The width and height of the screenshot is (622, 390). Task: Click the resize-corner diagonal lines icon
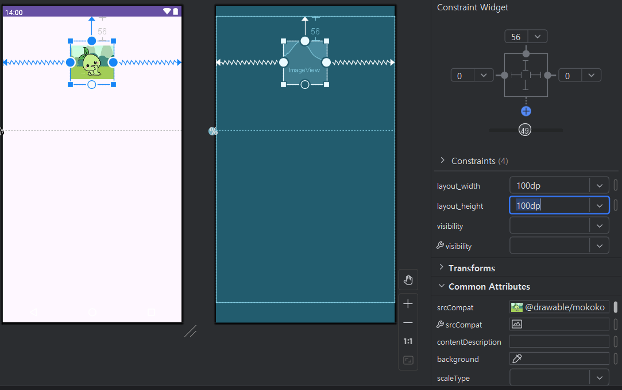[191, 331]
